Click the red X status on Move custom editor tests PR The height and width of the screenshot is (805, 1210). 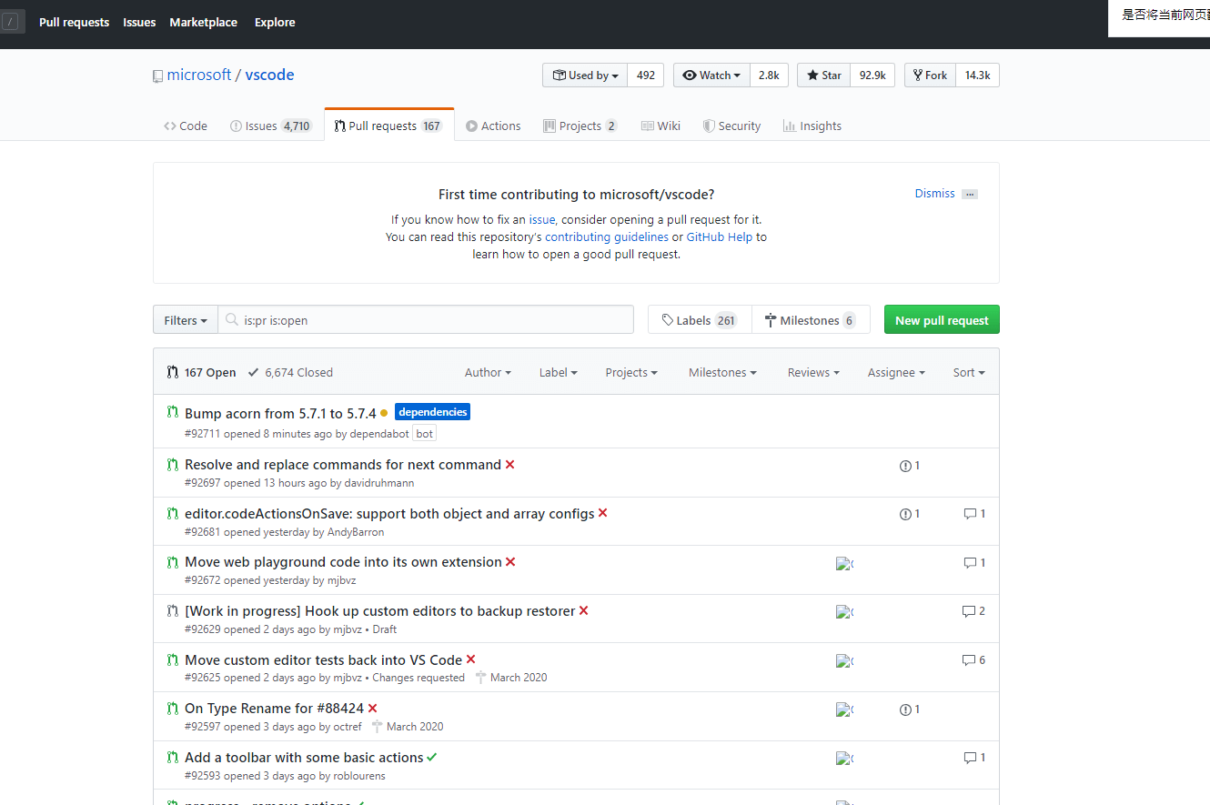[470, 660]
